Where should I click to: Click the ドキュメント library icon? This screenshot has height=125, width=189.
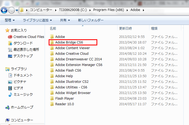[10, 75]
